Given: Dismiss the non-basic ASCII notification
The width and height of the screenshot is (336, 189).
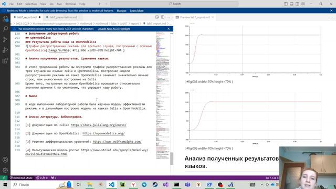Looking at the screenshot, I should pos(169,29).
